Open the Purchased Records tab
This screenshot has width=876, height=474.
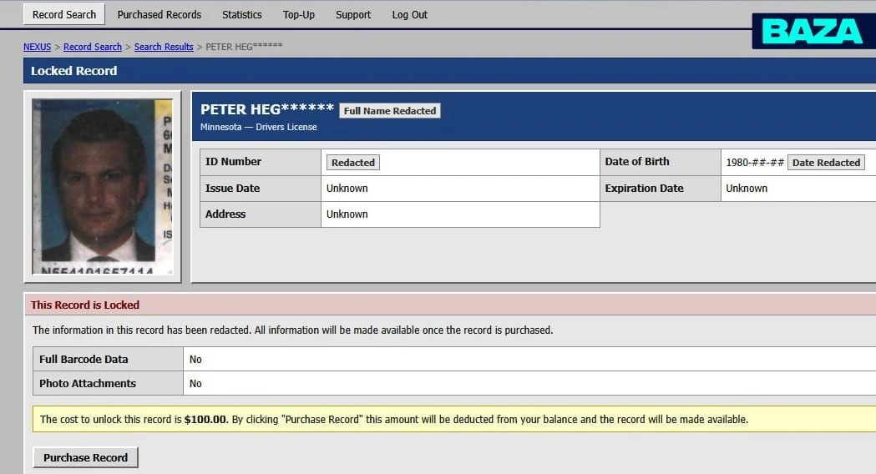tap(160, 14)
